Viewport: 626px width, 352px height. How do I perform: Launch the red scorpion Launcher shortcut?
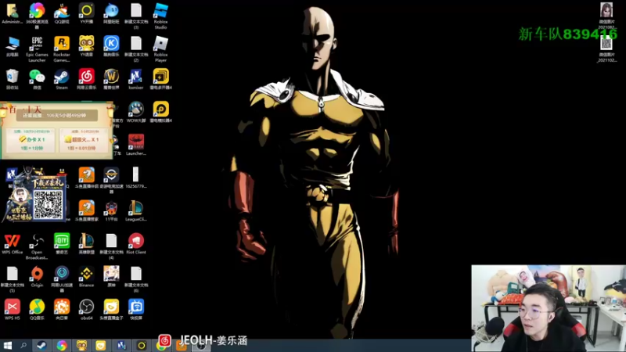click(135, 145)
